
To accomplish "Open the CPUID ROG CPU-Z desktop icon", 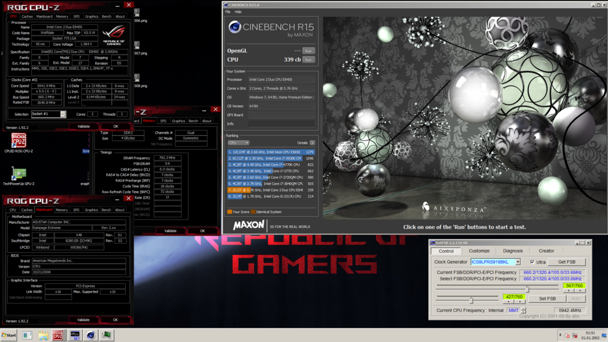I will pyautogui.click(x=18, y=142).
